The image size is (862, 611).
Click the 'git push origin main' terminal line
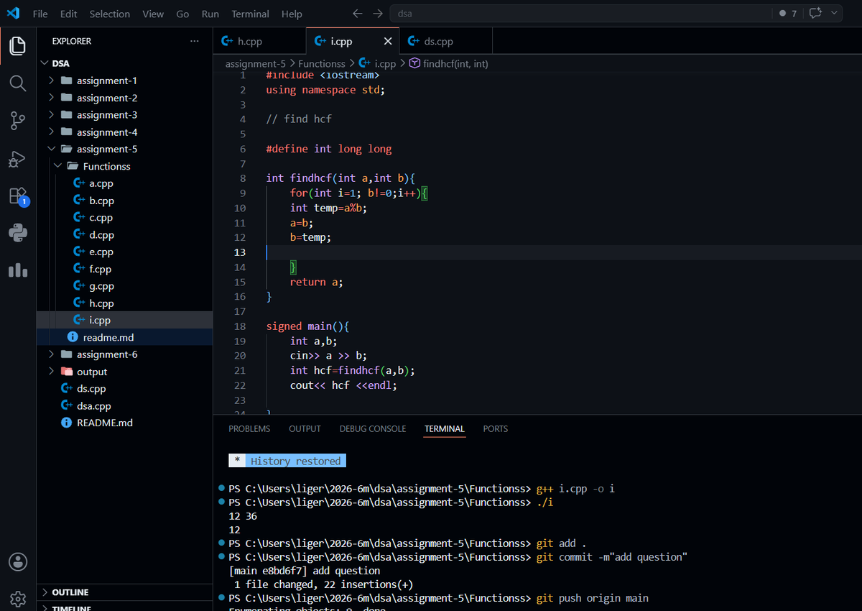click(x=592, y=598)
